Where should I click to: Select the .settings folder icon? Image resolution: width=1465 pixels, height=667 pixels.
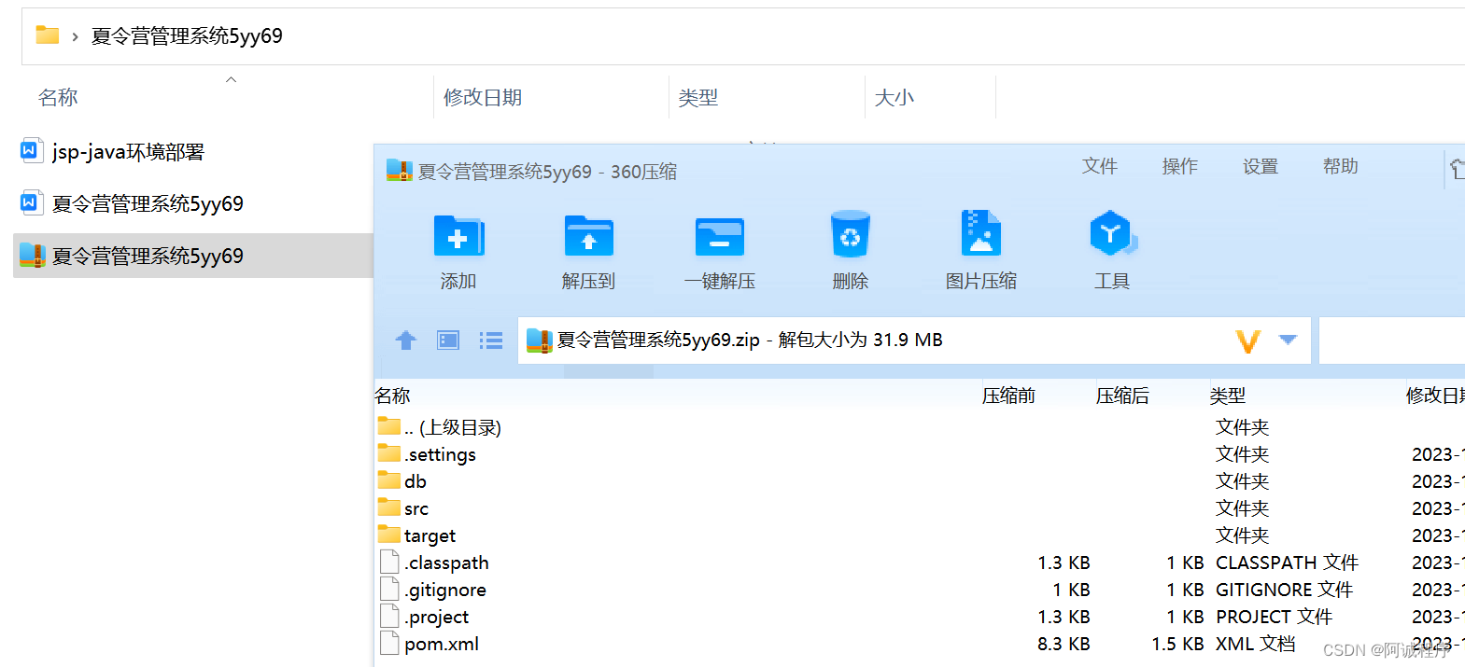(388, 453)
